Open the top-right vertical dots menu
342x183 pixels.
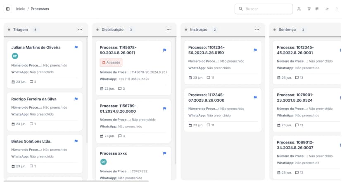coord(337,9)
